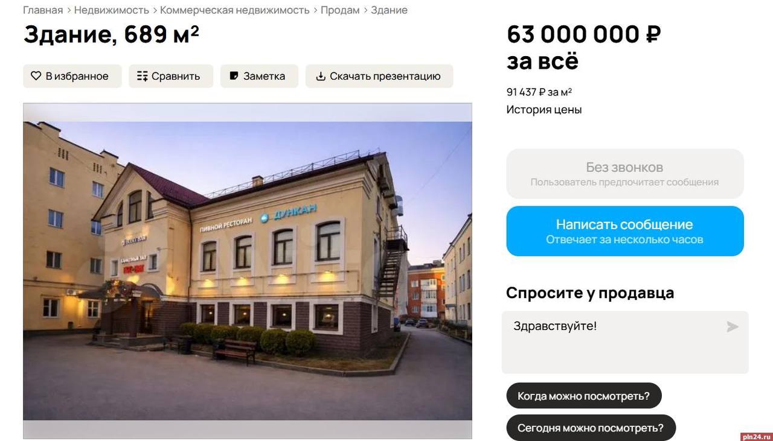Click Скачать презентацию button
The image size is (773, 441).
point(379,76)
